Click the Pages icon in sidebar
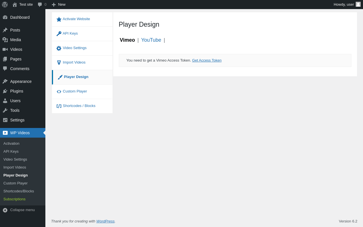This screenshot has height=227, width=363. pyautogui.click(x=5, y=59)
